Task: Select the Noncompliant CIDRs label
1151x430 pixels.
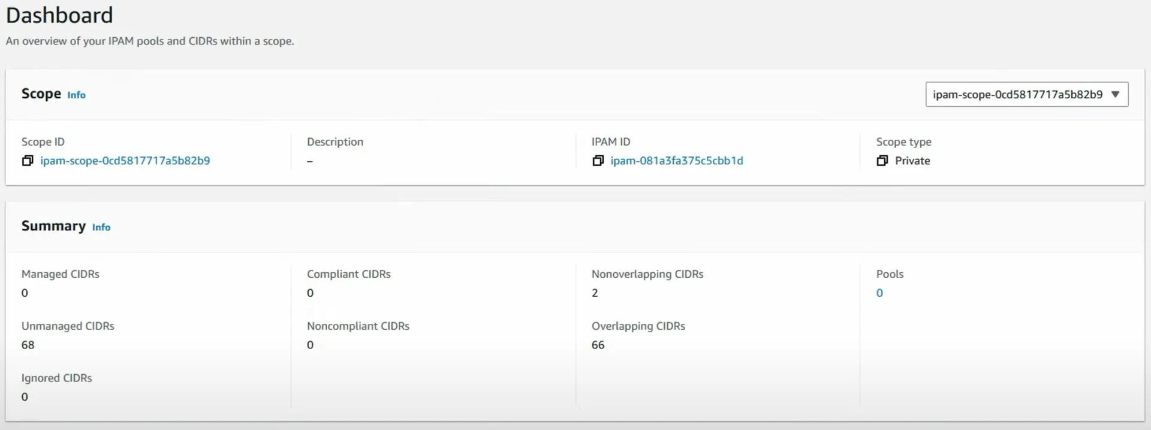Action: pos(358,326)
